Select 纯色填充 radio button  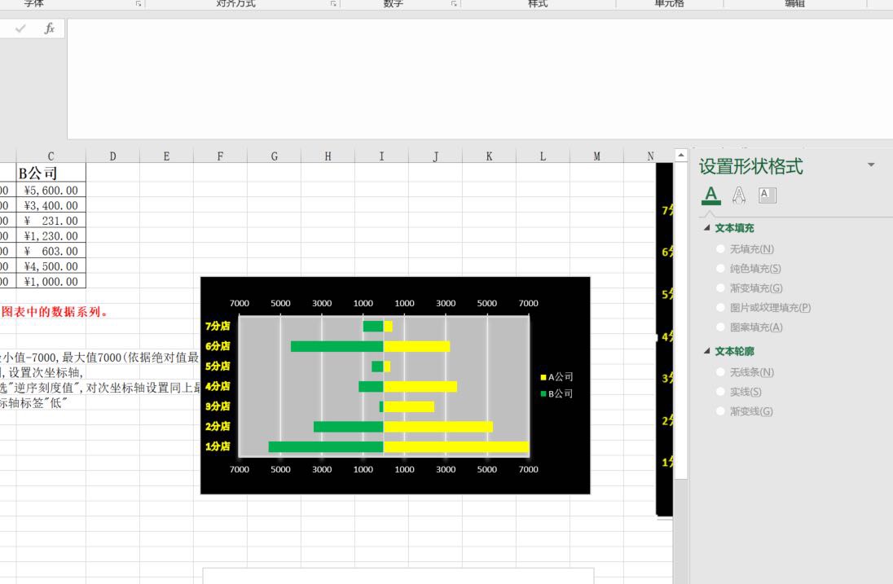point(720,268)
